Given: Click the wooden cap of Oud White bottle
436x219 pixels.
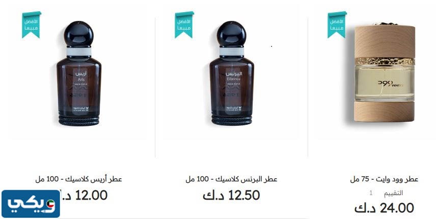Looking at the screenshot, I should click(385, 41).
